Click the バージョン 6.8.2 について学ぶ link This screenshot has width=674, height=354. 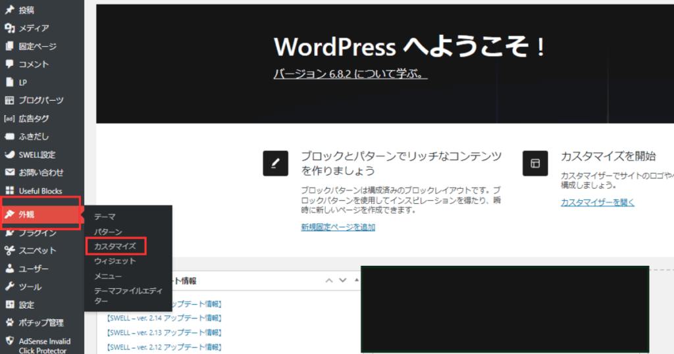(350, 74)
